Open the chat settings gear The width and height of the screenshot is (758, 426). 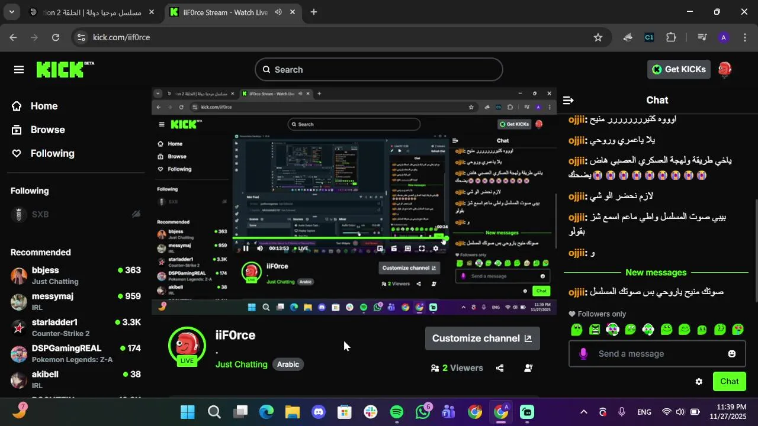[x=699, y=382]
